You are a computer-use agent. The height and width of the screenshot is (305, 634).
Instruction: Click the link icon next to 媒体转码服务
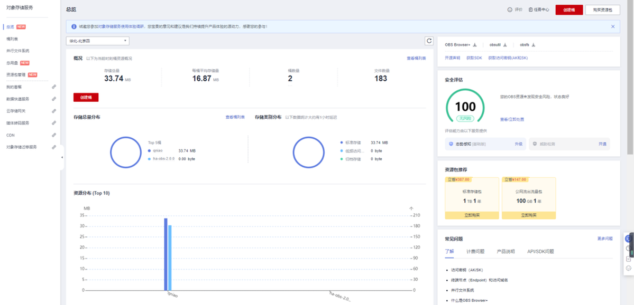(x=54, y=123)
